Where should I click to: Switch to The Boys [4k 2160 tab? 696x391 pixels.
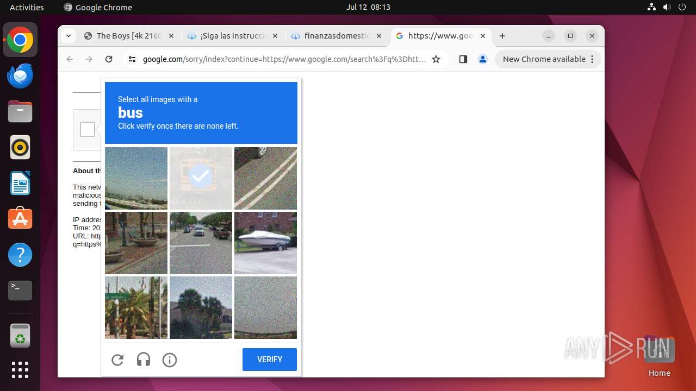pyautogui.click(x=129, y=36)
